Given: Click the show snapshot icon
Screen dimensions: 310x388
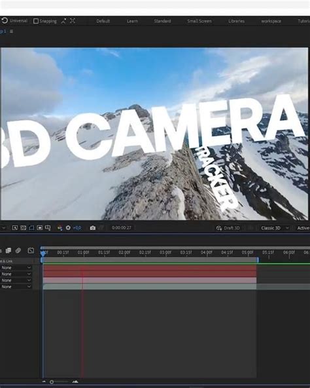Looking at the screenshot, I should click(x=101, y=228).
